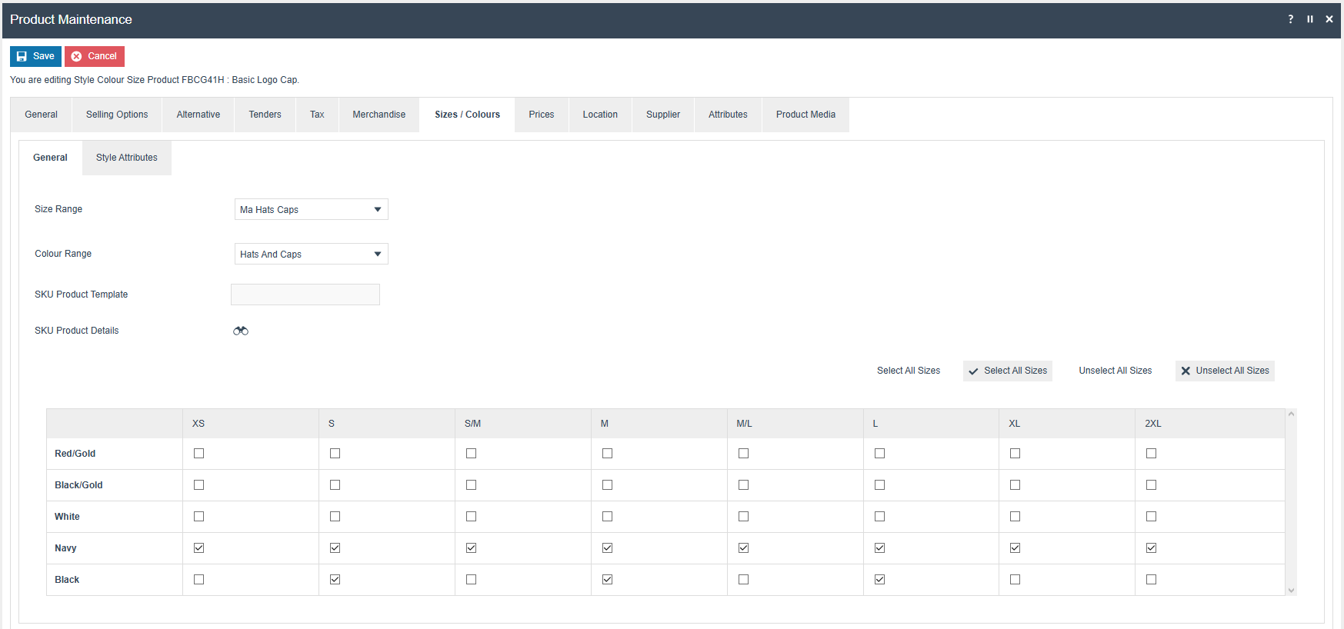Uncheck Navy XL checkbox
The image size is (1344, 629).
tap(1016, 548)
